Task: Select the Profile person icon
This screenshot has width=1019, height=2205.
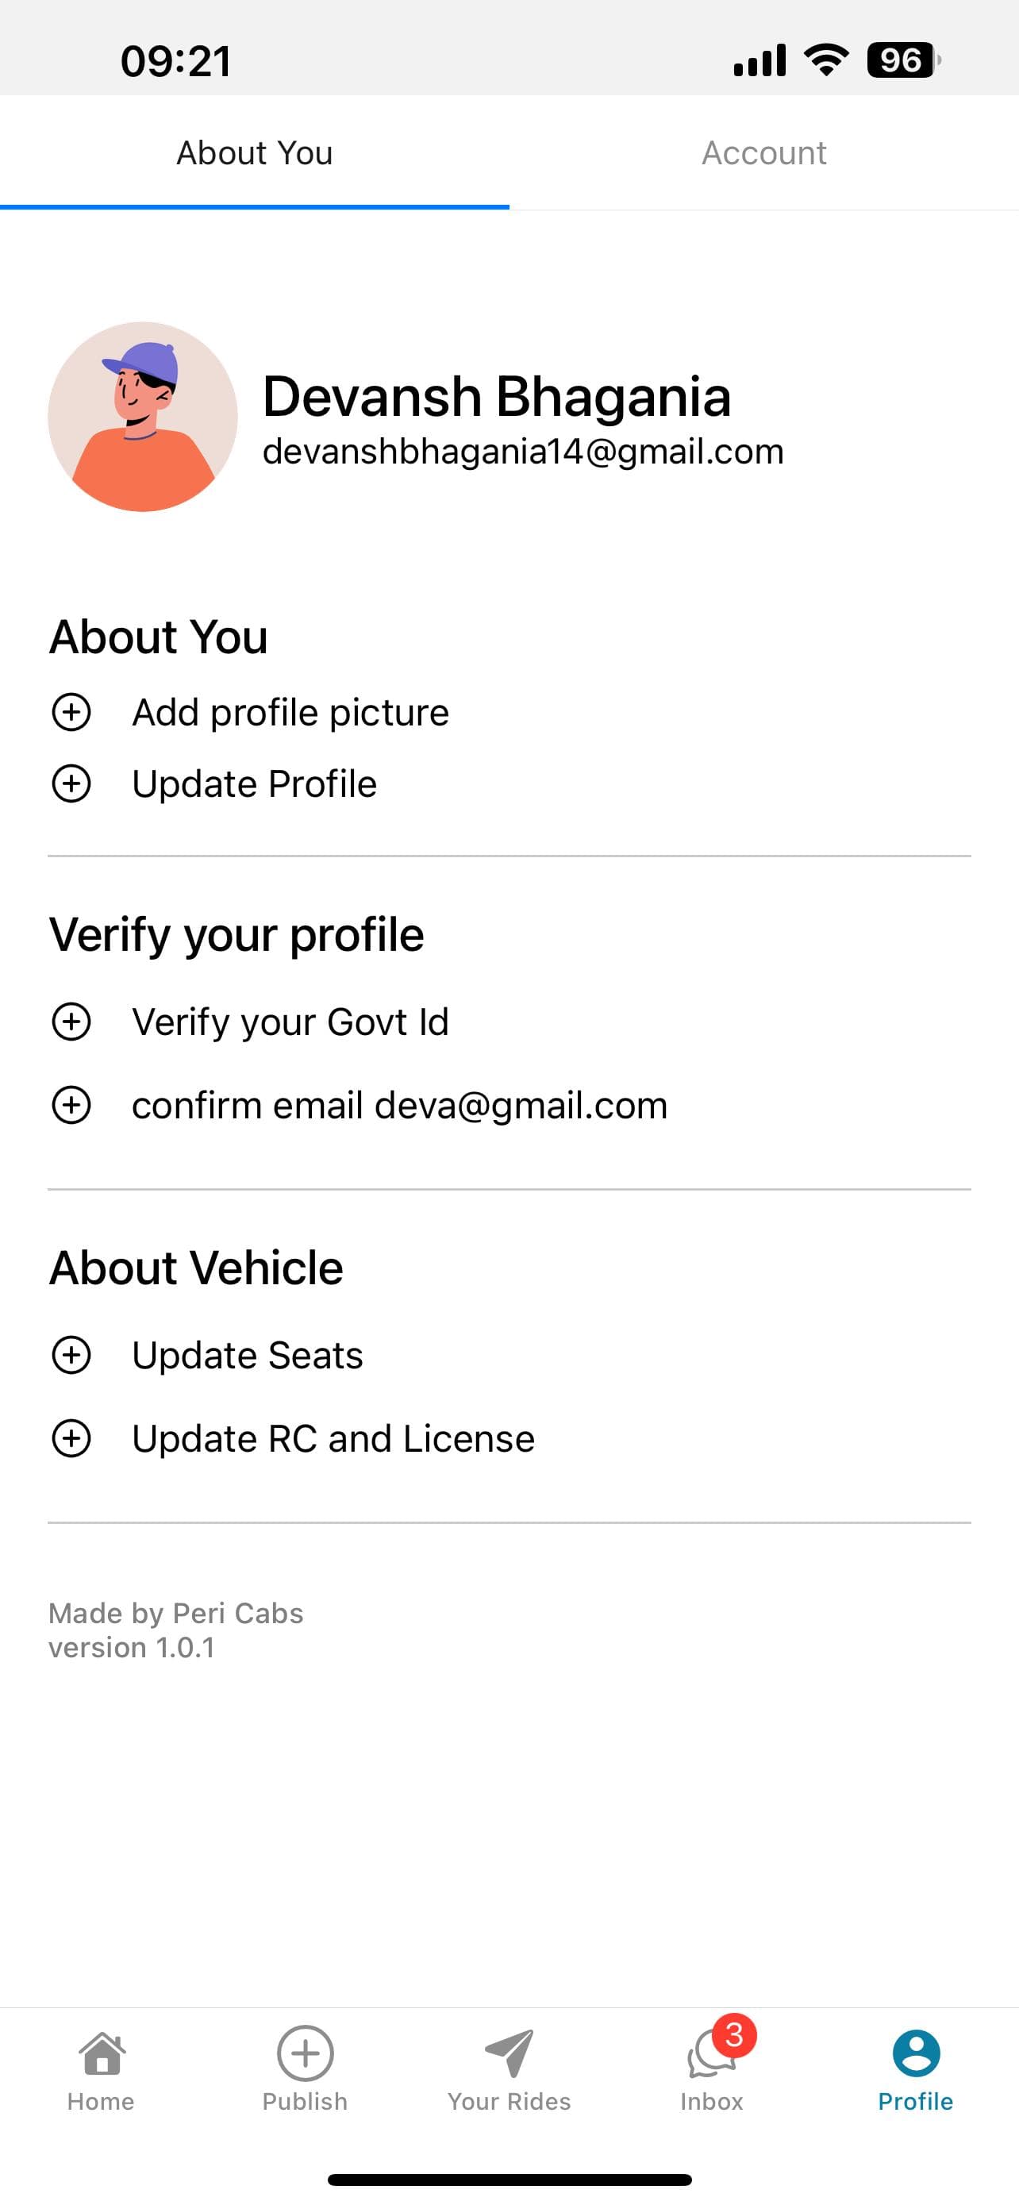Action: coord(917,2053)
